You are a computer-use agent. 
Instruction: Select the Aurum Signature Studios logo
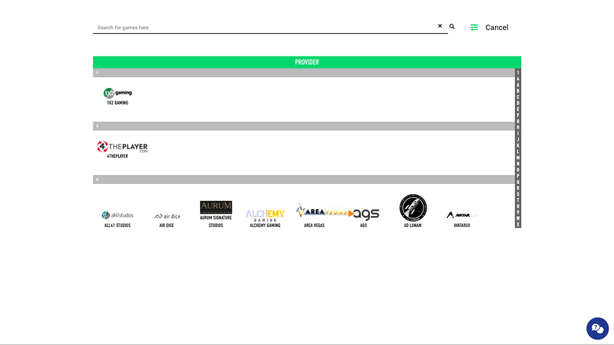(x=216, y=208)
